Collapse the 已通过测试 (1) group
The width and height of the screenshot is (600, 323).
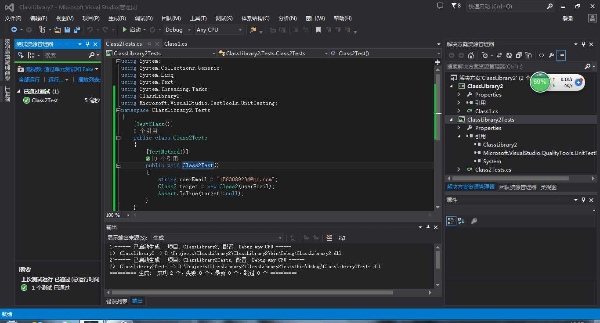[x=19, y=92]
